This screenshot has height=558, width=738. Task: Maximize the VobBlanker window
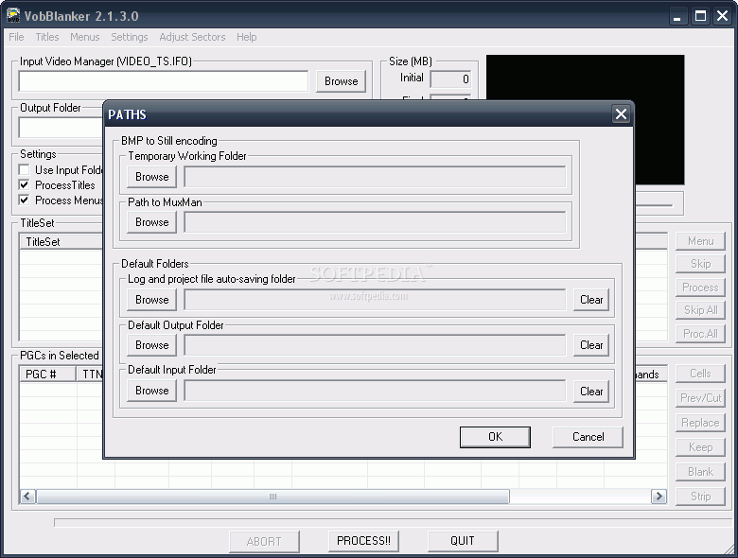pyautogui.click(x=700, y=16)
